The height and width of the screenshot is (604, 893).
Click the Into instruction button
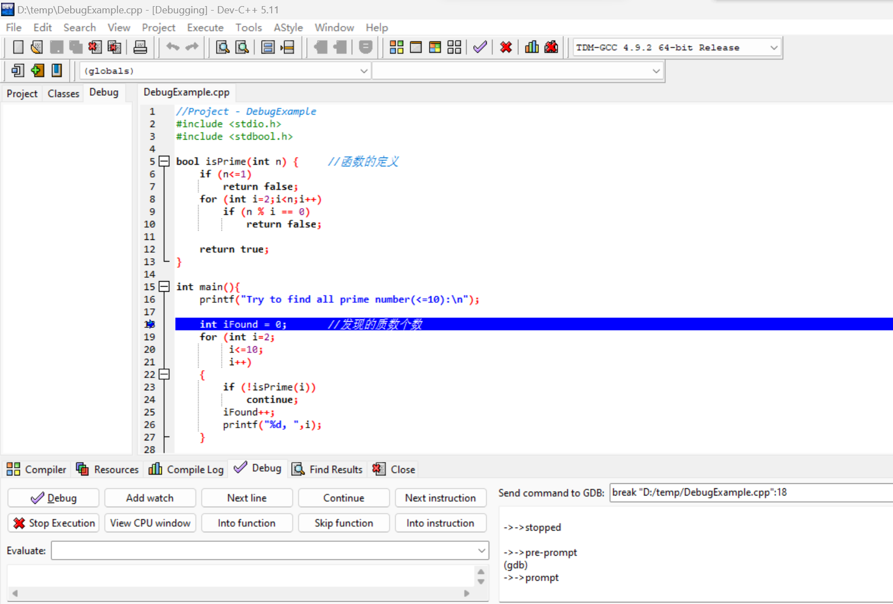pyautogui.click(x=440, y=523)
